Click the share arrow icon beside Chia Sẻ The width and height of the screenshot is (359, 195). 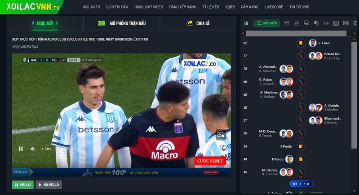190,23
